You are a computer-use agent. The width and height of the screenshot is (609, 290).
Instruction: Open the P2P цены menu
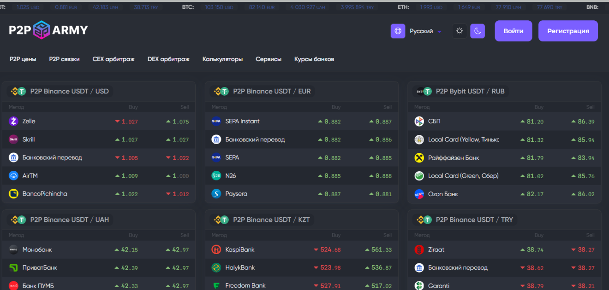23,59
